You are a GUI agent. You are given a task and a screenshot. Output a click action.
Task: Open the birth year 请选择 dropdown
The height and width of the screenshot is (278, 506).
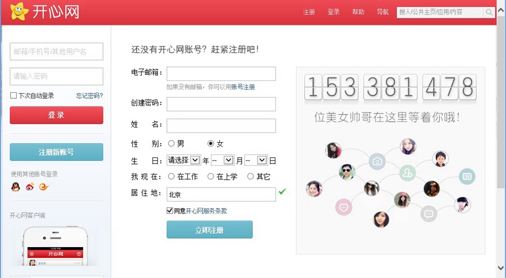point(183,160)
